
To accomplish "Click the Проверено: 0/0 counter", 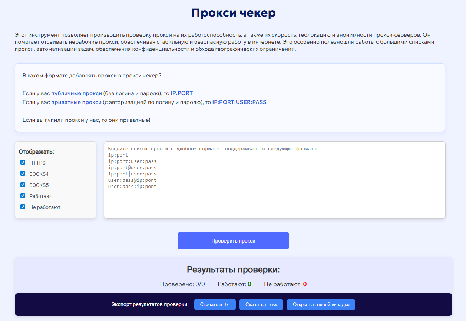I will click(182, 284).
